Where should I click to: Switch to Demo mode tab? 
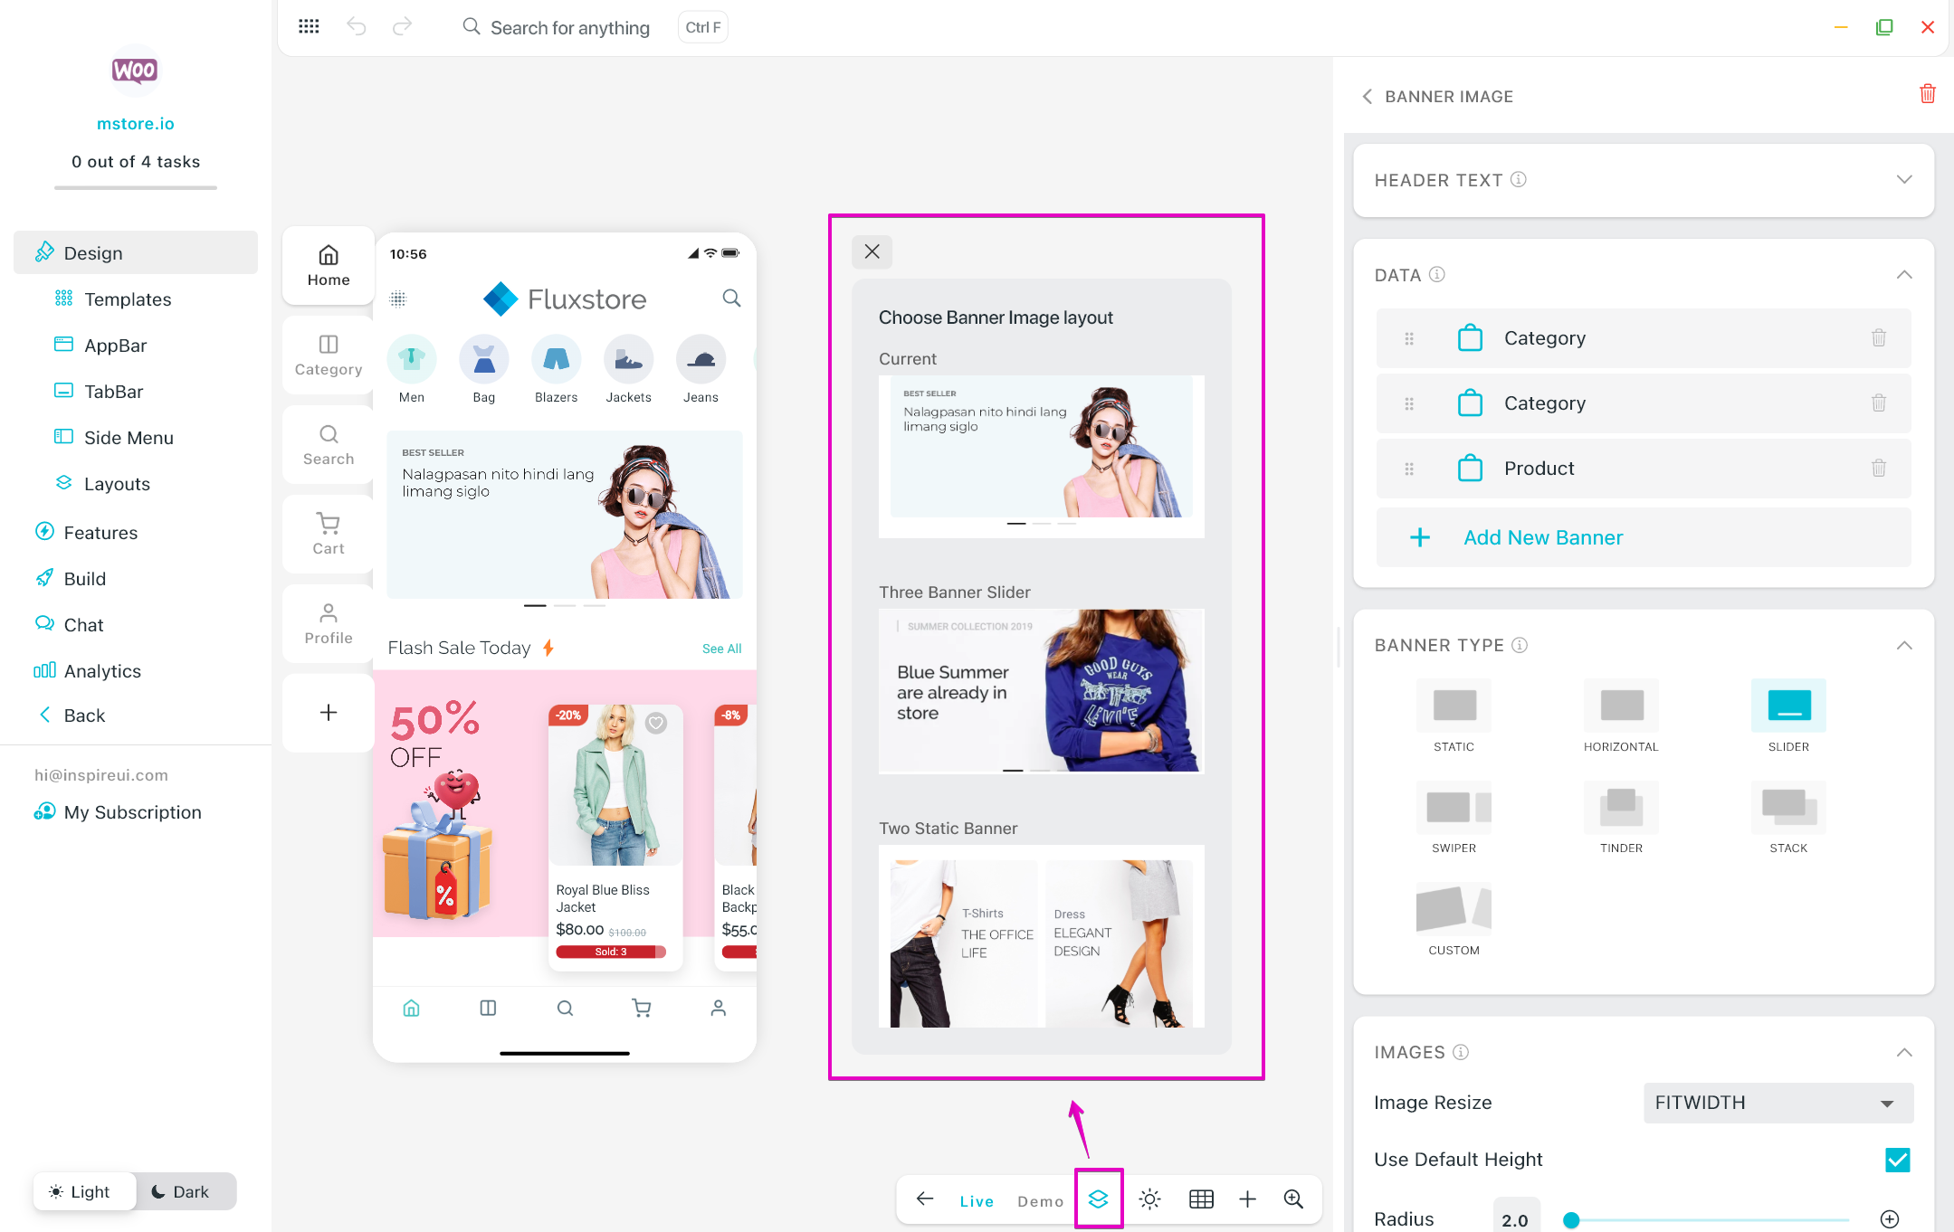coord(1040,1201)
